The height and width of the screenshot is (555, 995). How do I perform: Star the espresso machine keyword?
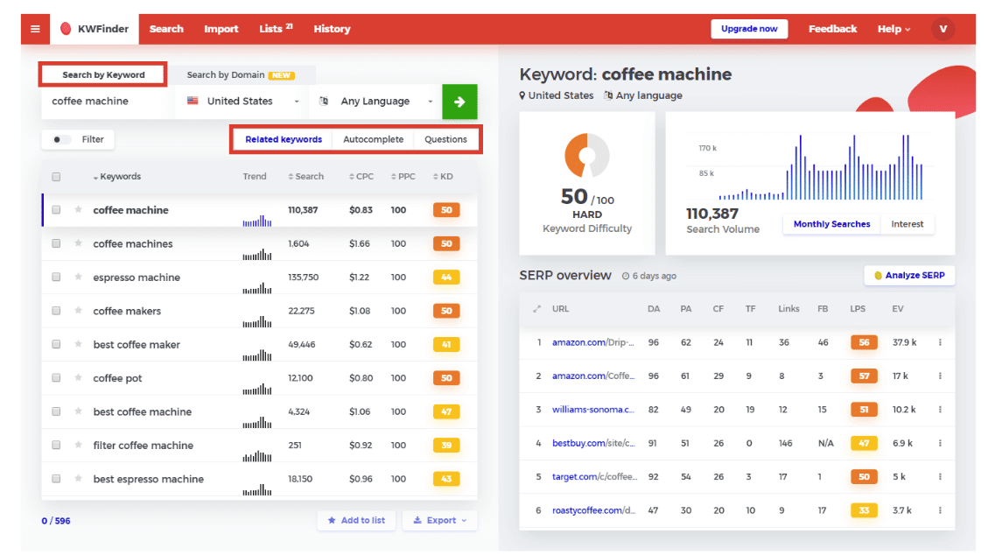click(79, 277)
